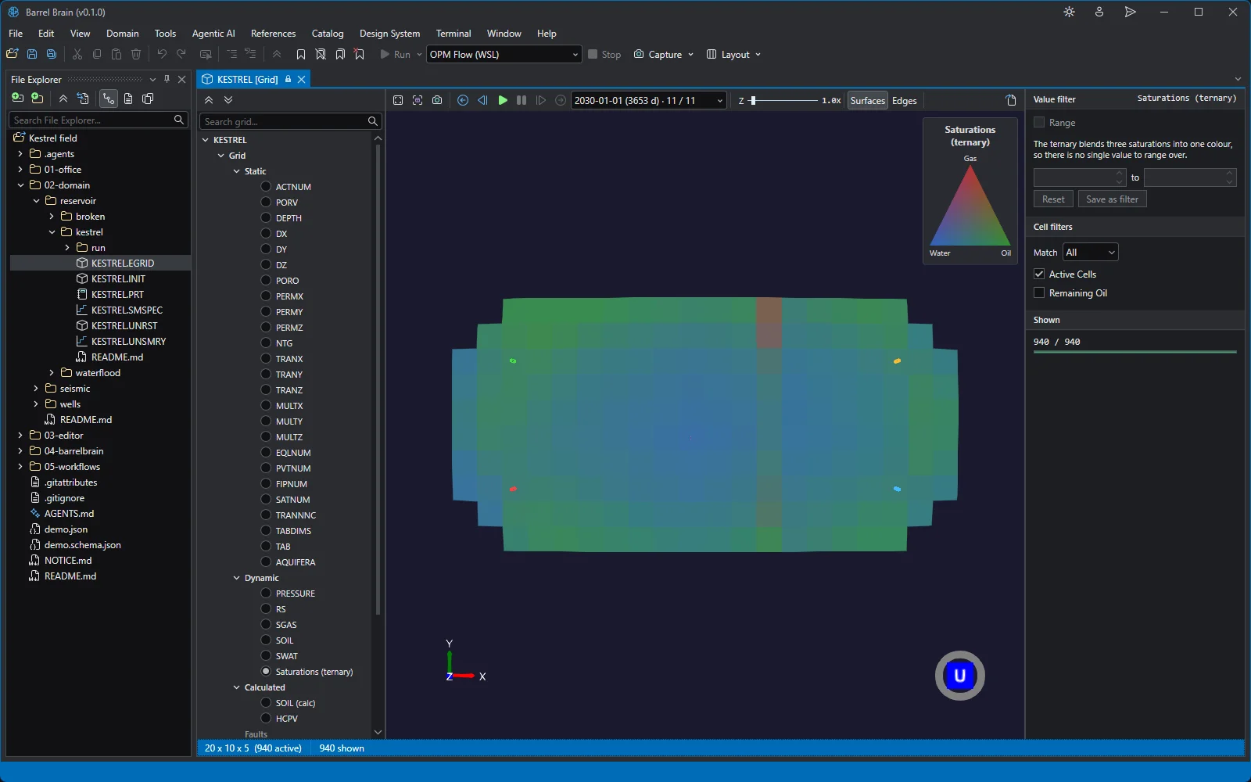Pause the timestep animation
Screen dimensions: 1251x782
[x=522, y=100]
